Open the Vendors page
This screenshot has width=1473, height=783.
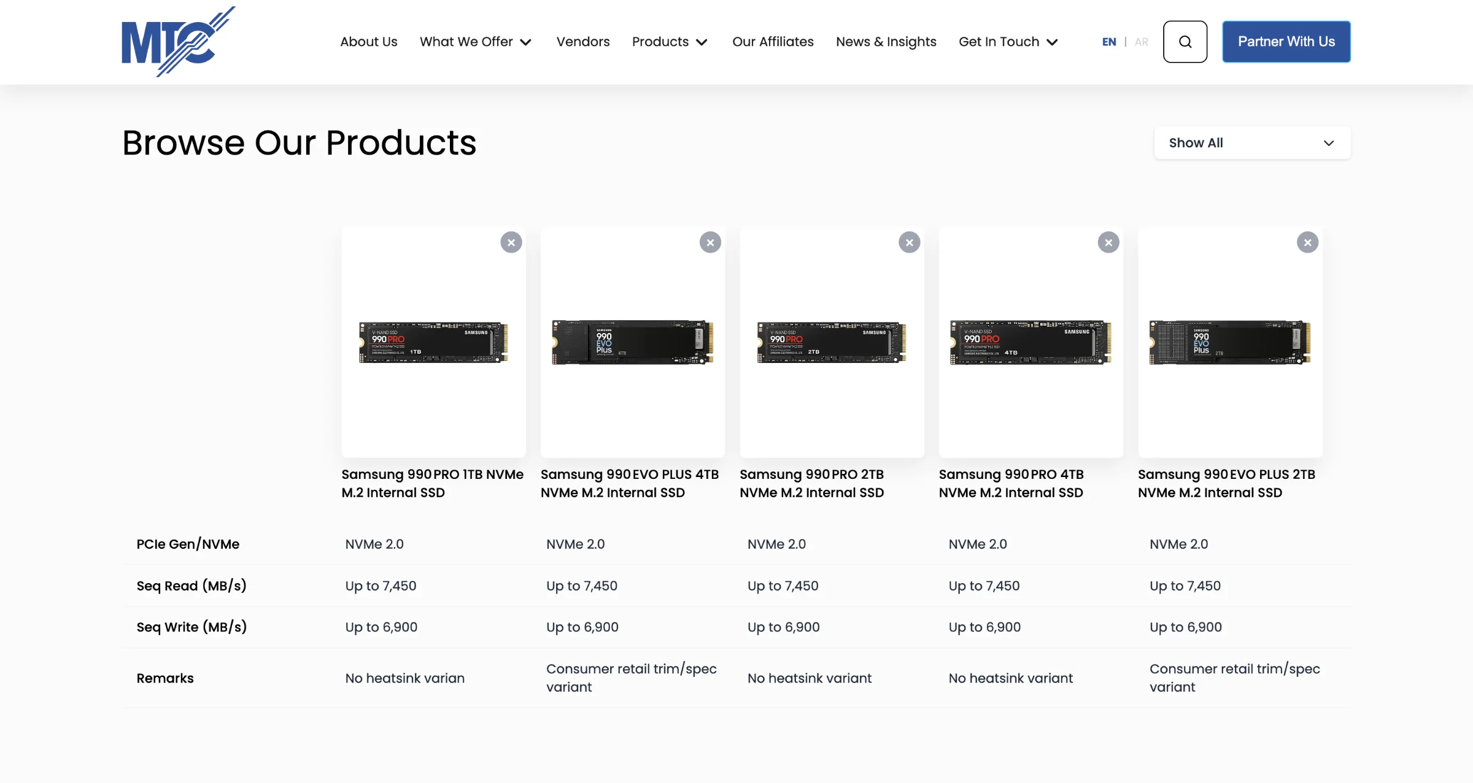pyautogui.click(x=583, y=42)
